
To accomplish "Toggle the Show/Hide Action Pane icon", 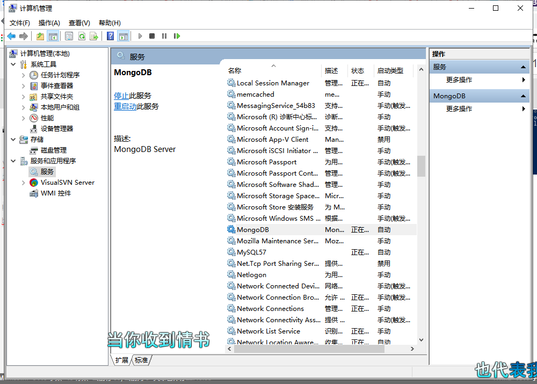I will [124, 36].
